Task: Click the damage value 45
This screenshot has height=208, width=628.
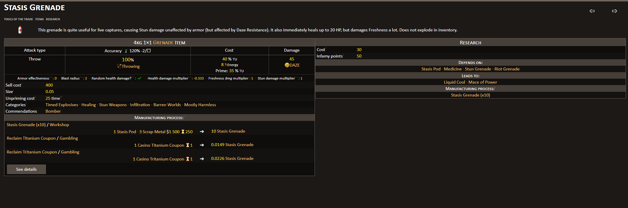Action: (x=292, y=59)
